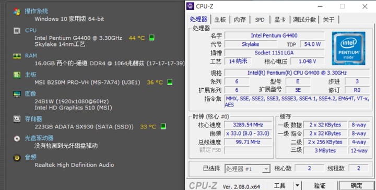The height and width of the screenshot is (190, 376).
Task: Click the 三级 cache value 3 MBytes
Action: tap(325, 150)
